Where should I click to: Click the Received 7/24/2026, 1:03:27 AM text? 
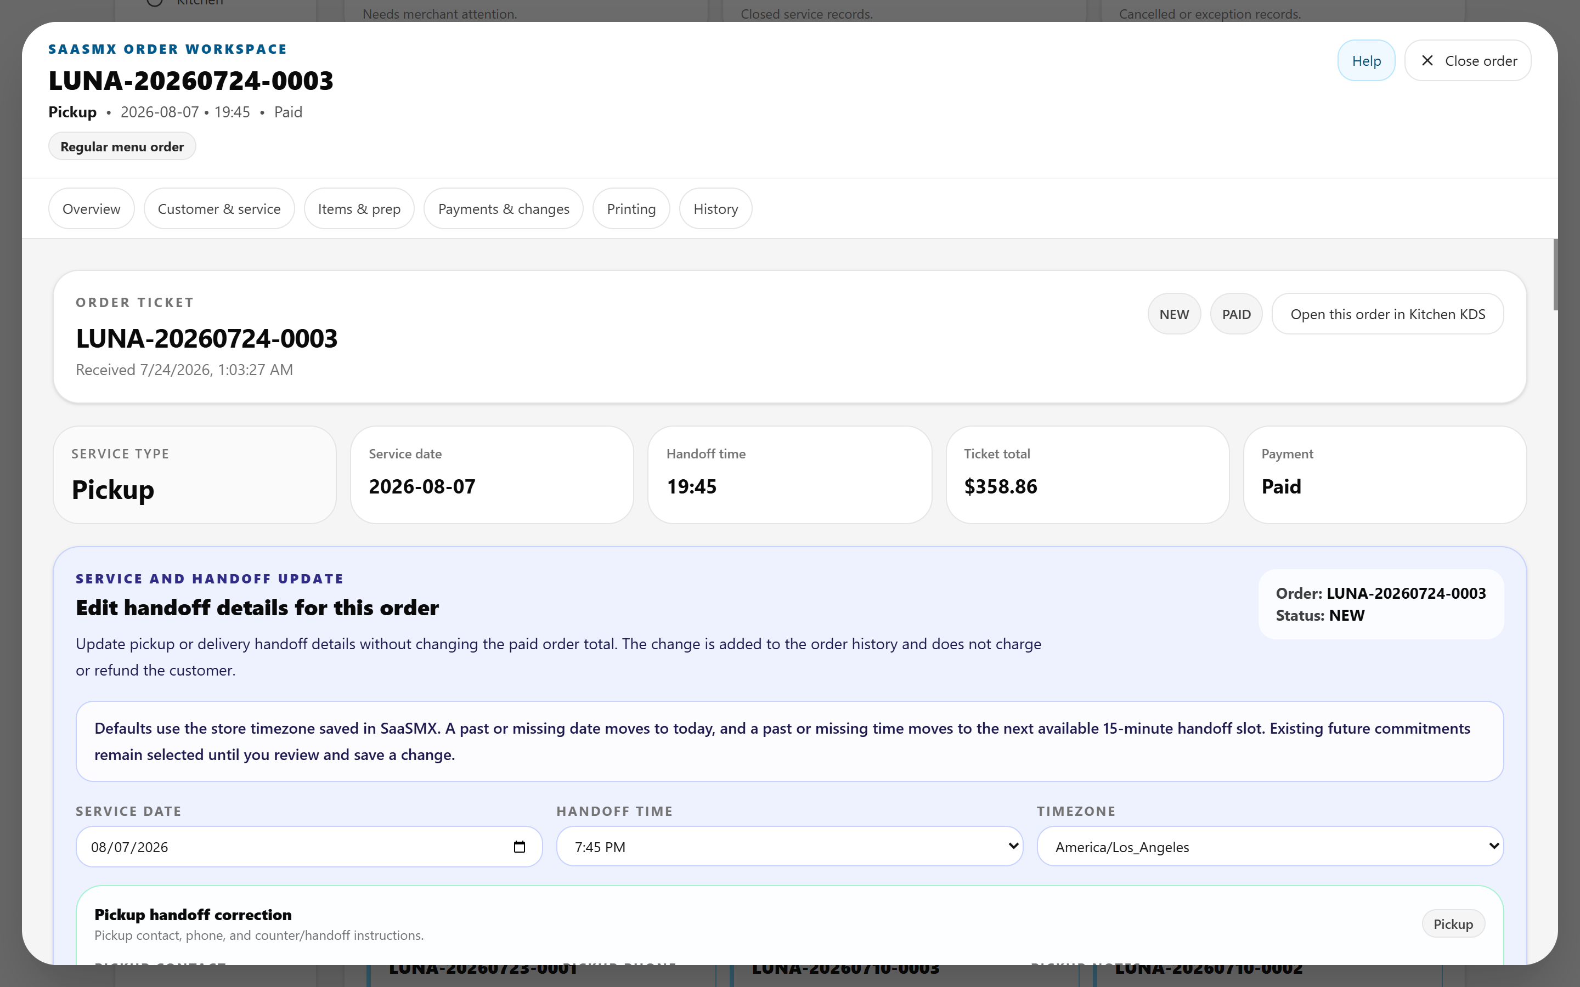184,370
